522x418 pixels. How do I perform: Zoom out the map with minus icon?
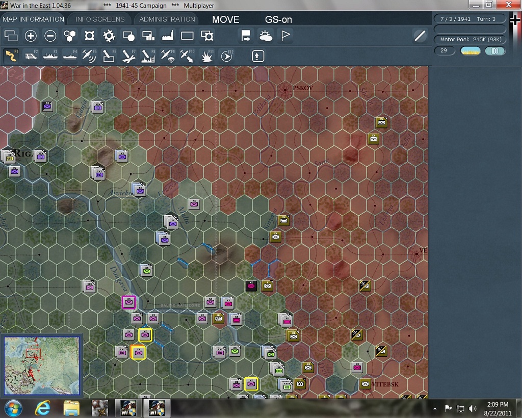coord(50,36)
